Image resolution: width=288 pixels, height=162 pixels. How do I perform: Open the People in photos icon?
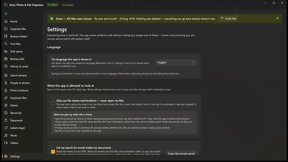point(6,83)
